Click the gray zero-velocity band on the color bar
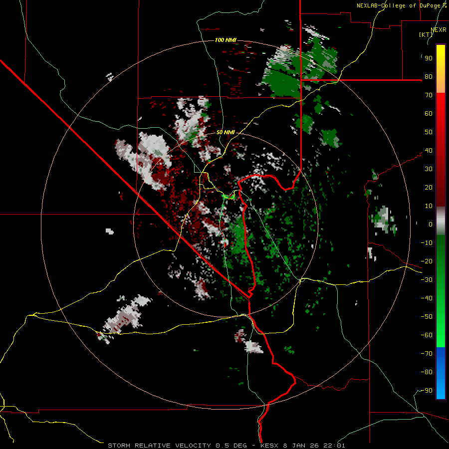Viewport: 449px width, 449px height. tap(441, 221)
